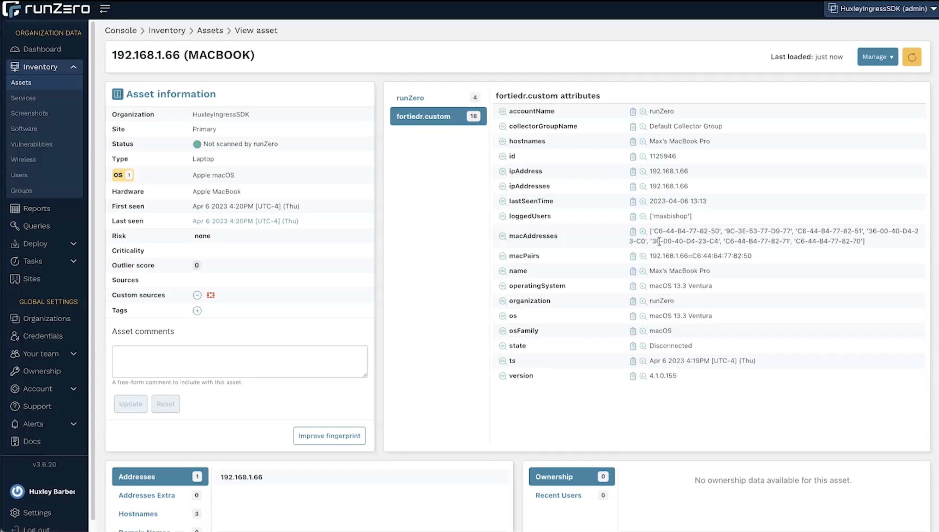This screenshot has height=532, width=939.
Task: Copy the accountName value to clipboard
Action: 633,111
